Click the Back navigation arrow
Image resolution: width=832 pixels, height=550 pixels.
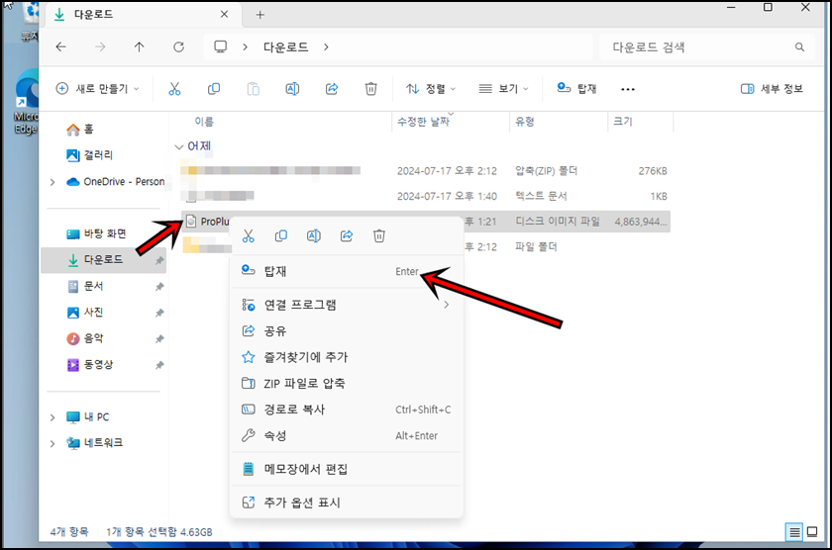(61, 47)
